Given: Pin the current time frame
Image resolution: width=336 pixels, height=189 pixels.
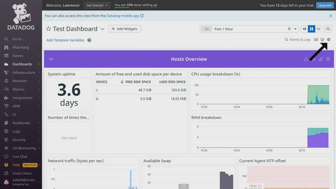Looking at the screenshot, I should (289, 29).
